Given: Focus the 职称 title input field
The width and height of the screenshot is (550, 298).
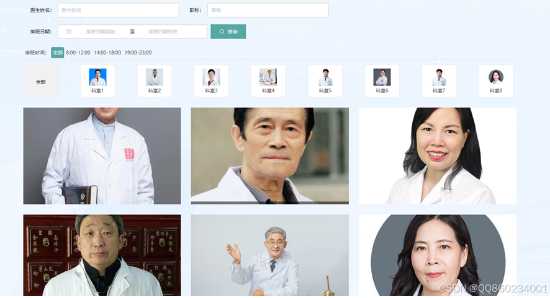Looking at the screenshot, I should pyautogui.click(x=268, y=10).
